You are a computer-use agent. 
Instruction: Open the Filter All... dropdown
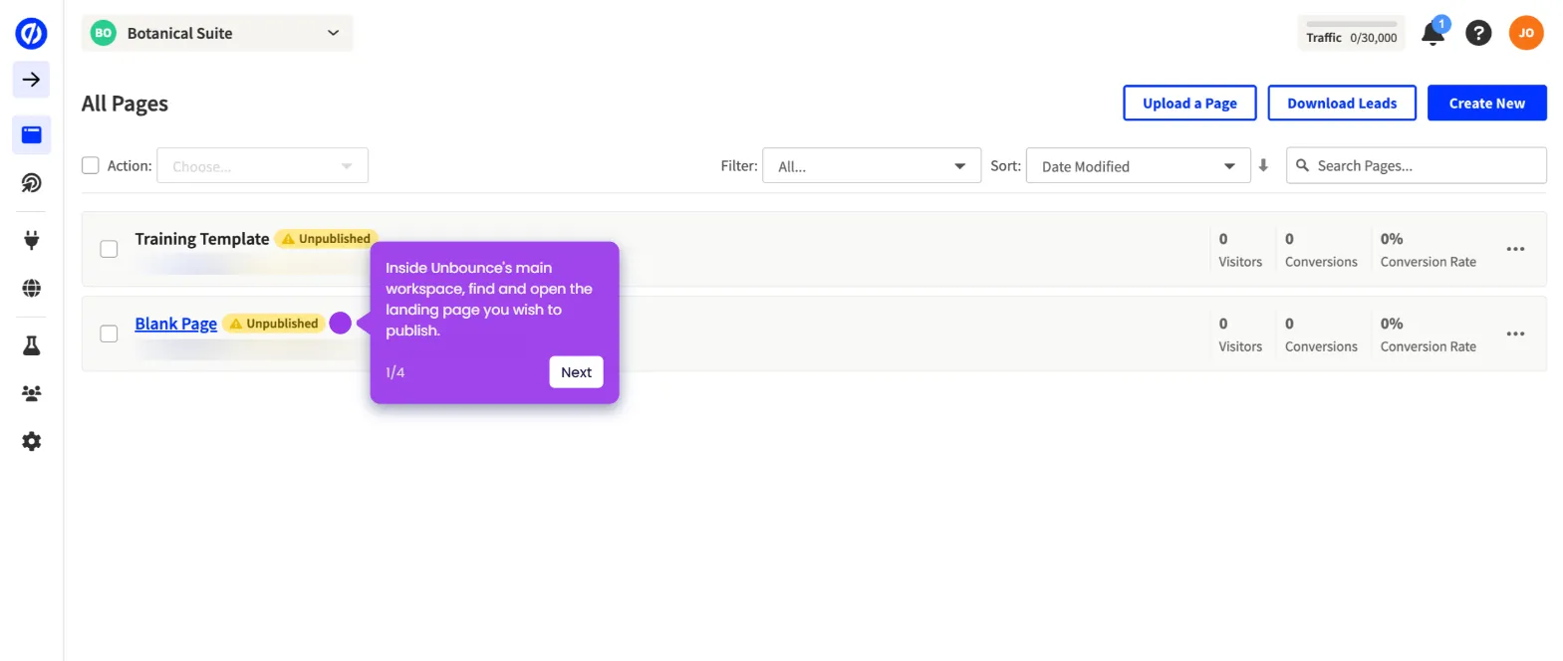872,165
